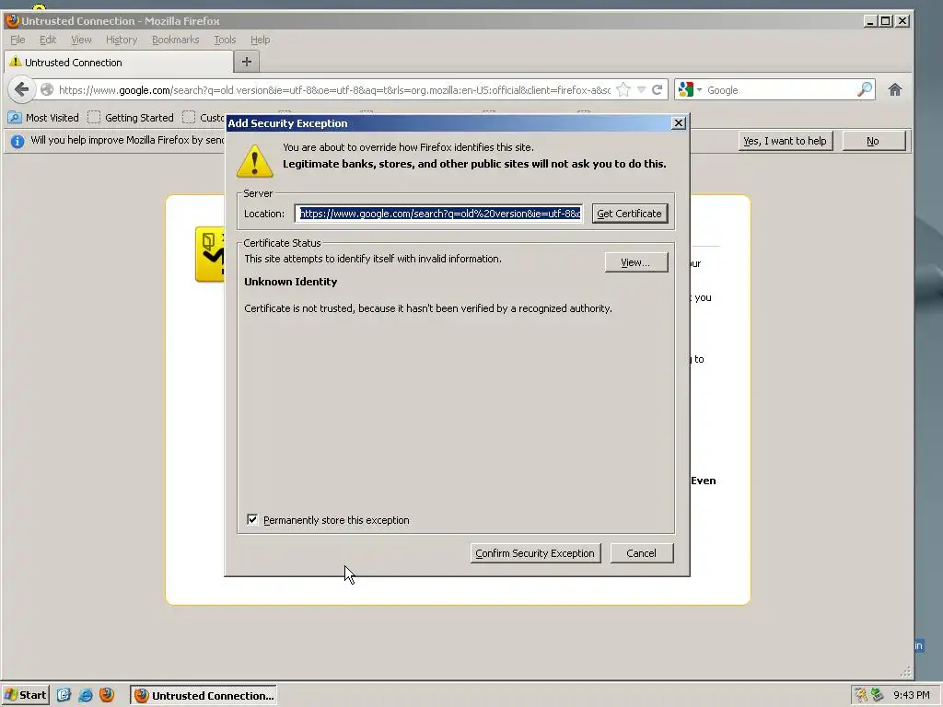943x707 pixels.
Task: Click Untrusted Connection taskbar button
Action: pos(204,696)
